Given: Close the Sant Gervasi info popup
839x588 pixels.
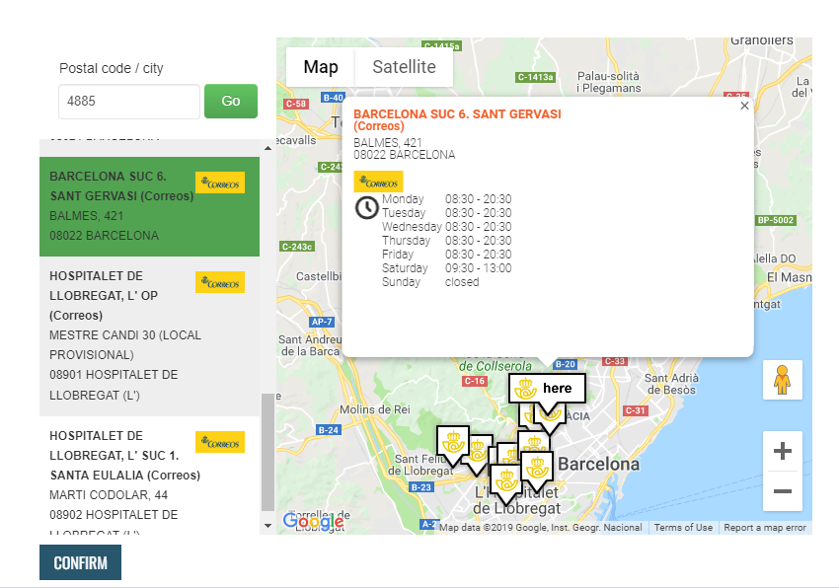Looking at the screenshot, I should (x=744, y=106).
